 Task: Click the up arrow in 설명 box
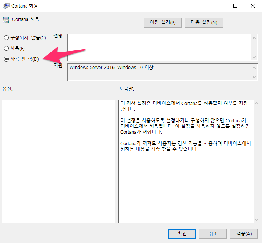[254, 38]
